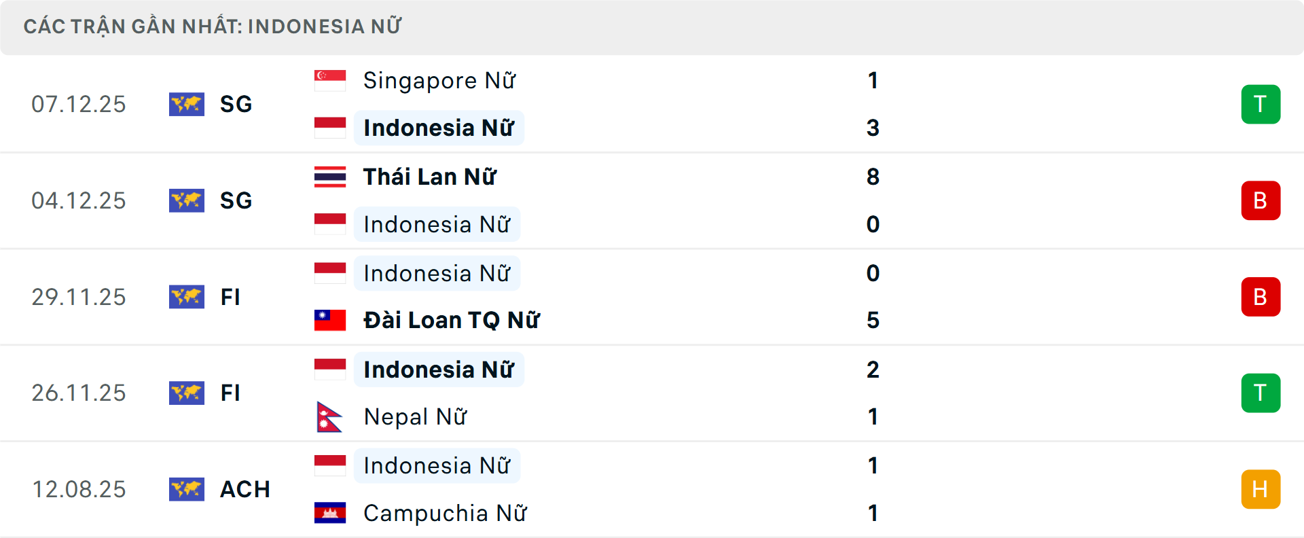Image resolution: width=1304 pixels, height=538 pixels.
Task: Open the FI competition beside 29.11.25
Action: tap(231, 297)
